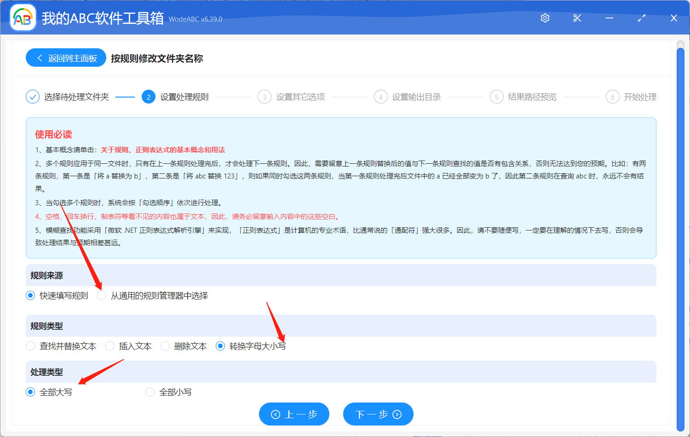Click the step 5 circle icon
The image size is (690, 437).
497,97
